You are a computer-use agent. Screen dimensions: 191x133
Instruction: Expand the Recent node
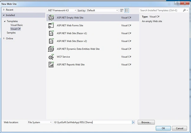[x=4, y=10]
